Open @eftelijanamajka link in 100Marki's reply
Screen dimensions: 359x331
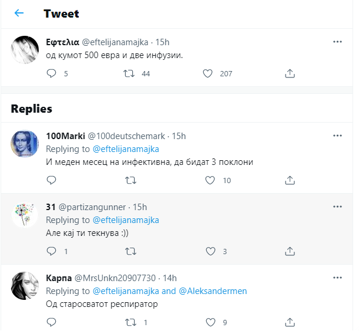[126, 149]
